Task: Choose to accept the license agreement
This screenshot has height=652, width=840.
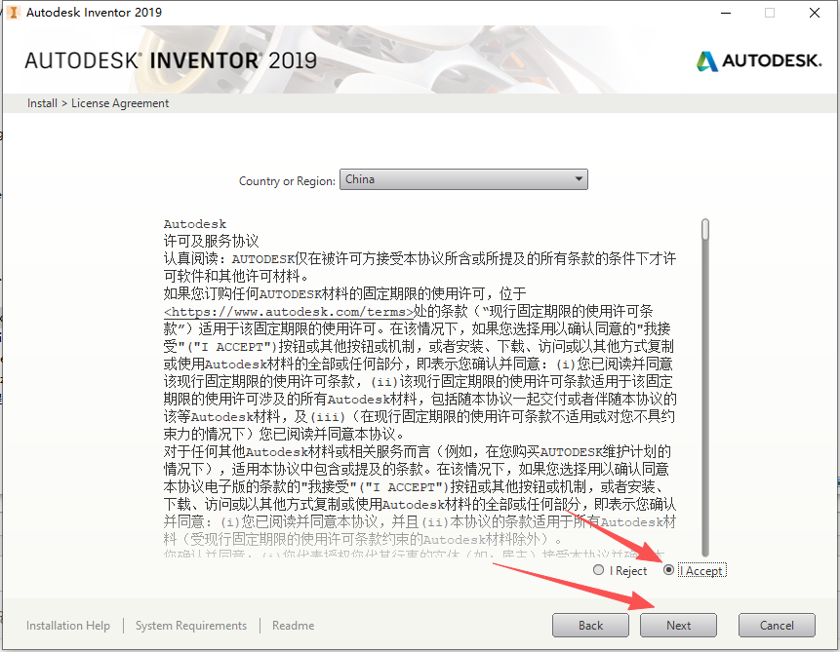Action: click(667, 570)
